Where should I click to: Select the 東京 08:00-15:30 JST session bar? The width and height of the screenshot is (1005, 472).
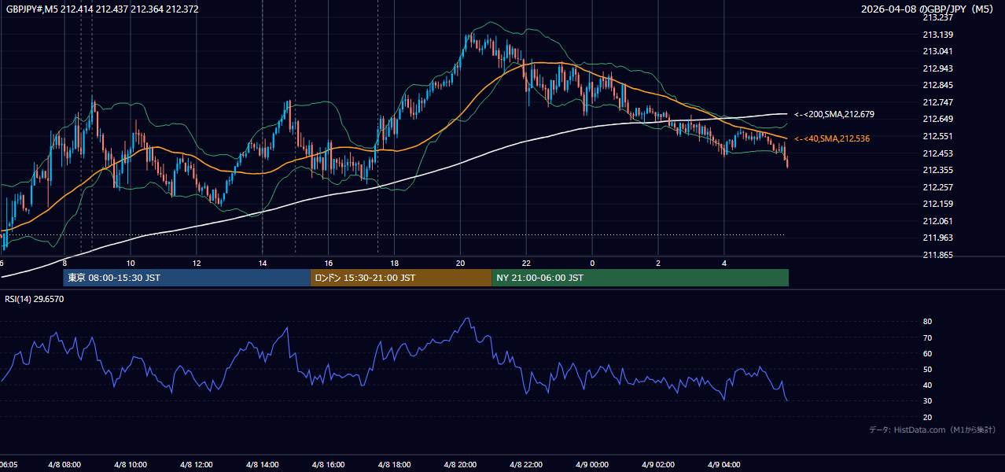click(x=187, y=278)
